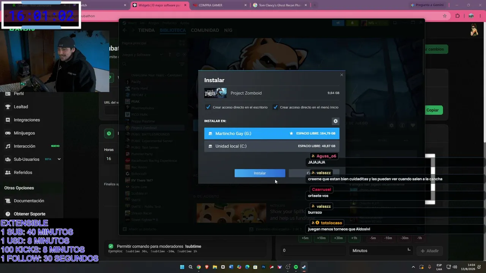The width and height of the screenshot is (486, 273).
Task: Close the Instalar dialog with the X
Action: [342, 75]
